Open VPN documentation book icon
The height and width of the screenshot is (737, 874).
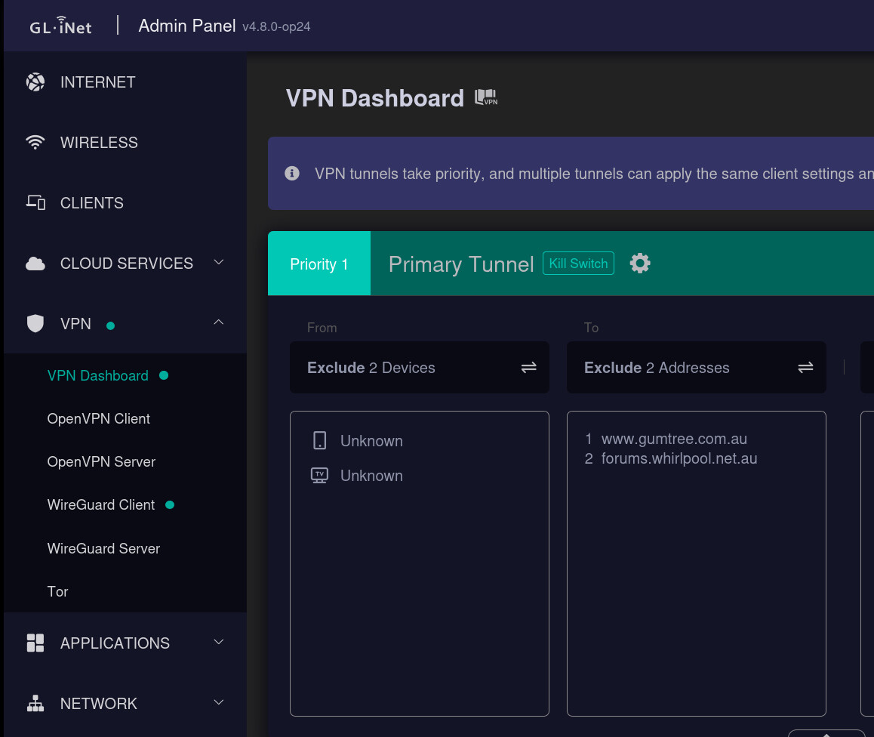pyautogui.click(x=486, y=97)
